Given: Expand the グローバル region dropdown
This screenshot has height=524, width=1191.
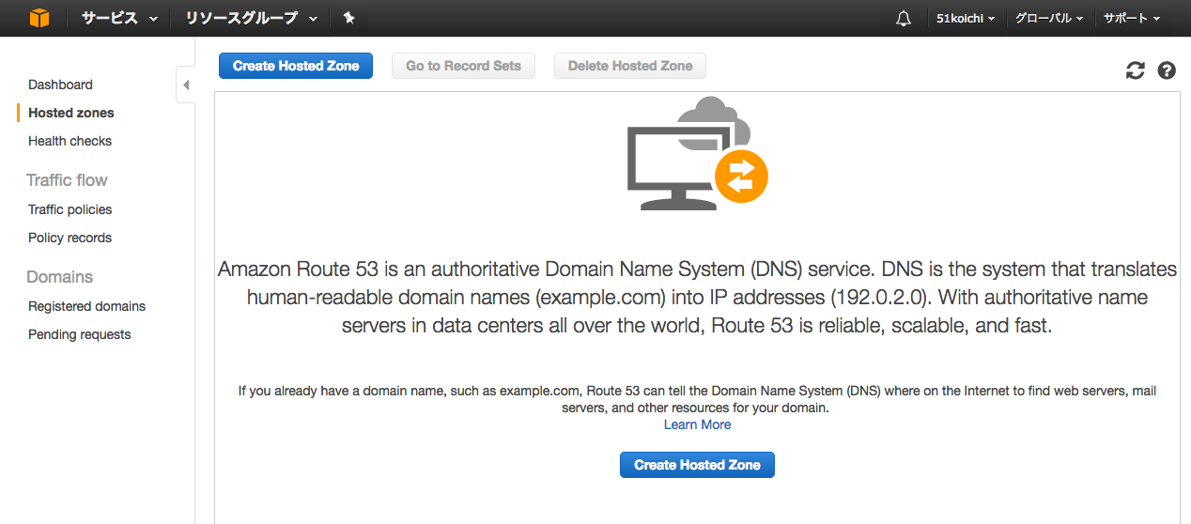Looking at the screenshot, I should [1049, 18].
